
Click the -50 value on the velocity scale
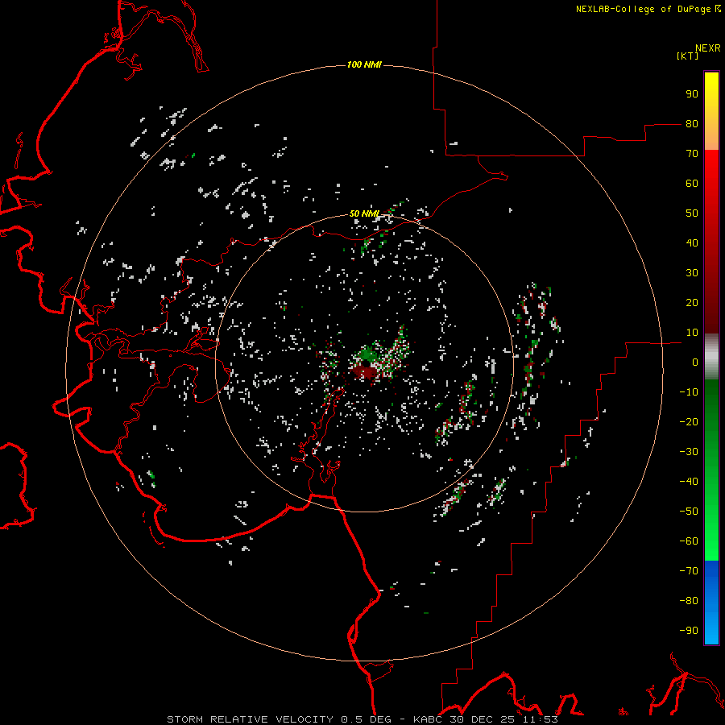click(689, 512)
